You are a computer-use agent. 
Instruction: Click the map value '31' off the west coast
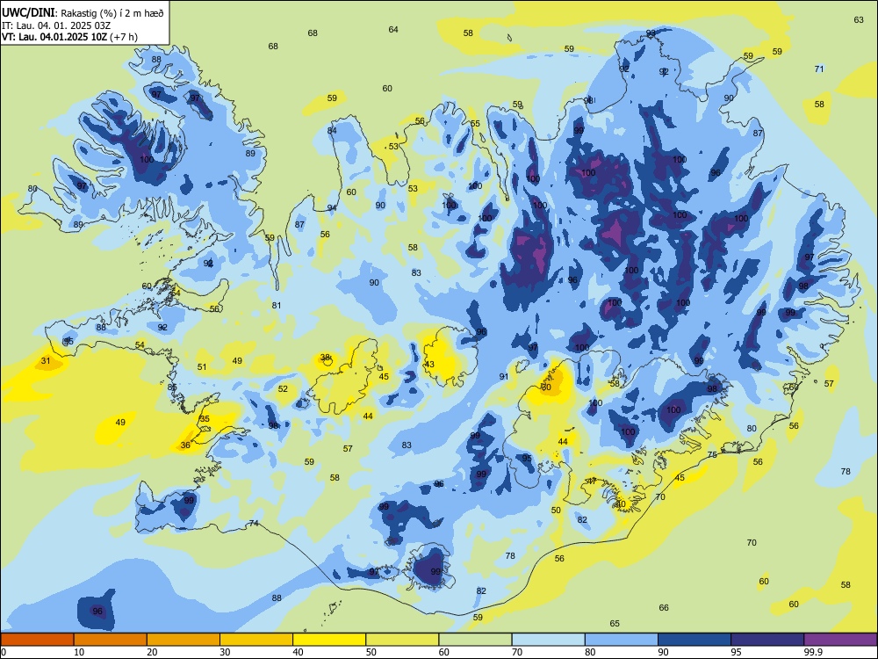(x=46, y=361)
